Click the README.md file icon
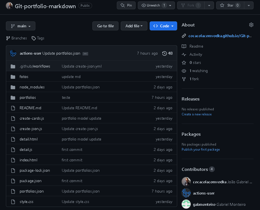The width and height of the screenshot is (260, 210). [13, 108]
